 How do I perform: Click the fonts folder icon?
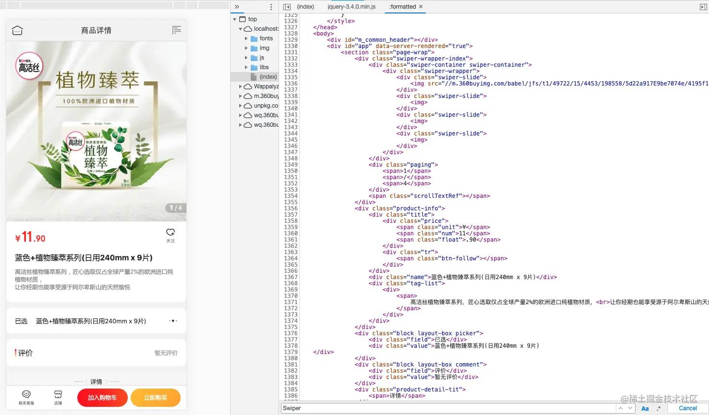pos(254,38)
